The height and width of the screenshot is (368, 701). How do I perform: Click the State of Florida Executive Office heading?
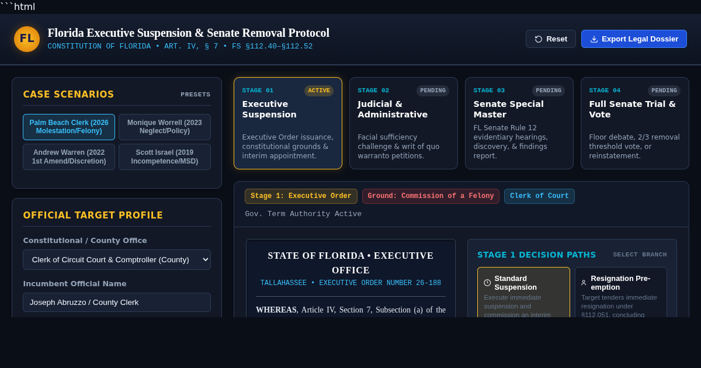350,263
